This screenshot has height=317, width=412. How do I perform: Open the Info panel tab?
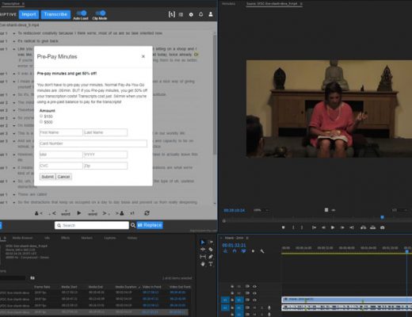(47, 238)
